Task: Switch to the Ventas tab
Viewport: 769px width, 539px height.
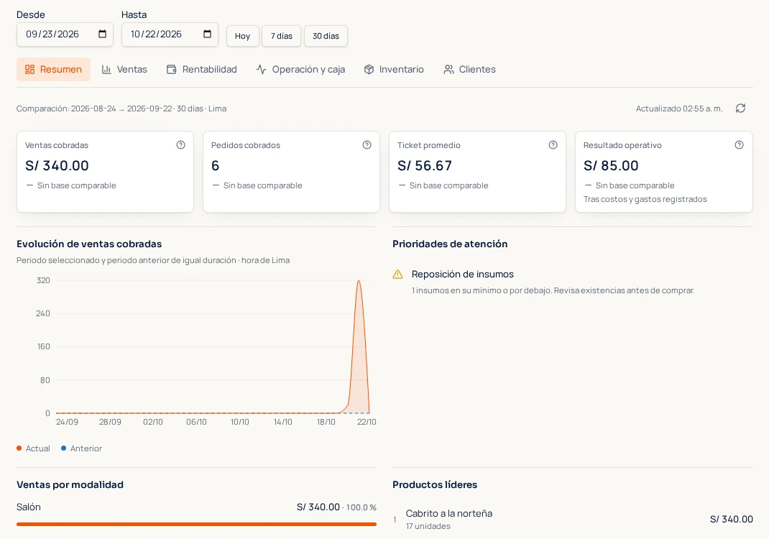Action: point(124,69)
